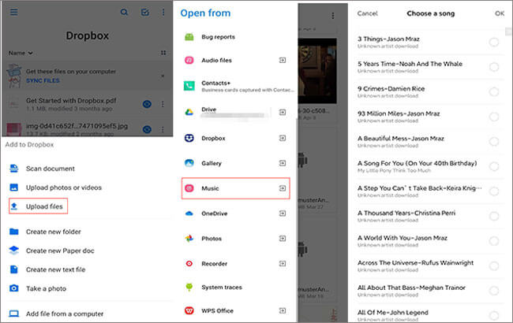Choose Upload files

pyautogui.click(x=39, y=206)
